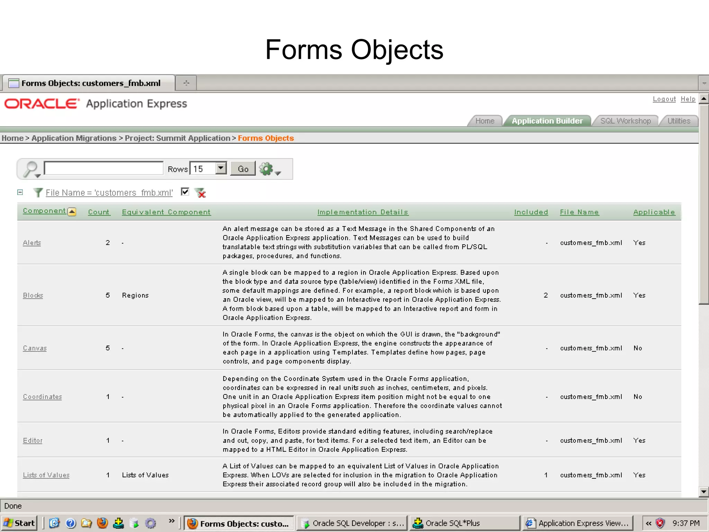Click the vertical scrollbar down arrow
Screen dimensions: 709x532
704,491
